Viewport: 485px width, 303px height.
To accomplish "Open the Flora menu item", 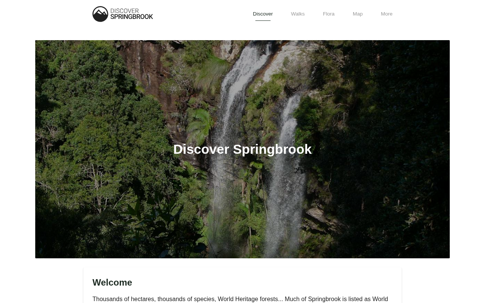I will (329, 14).
